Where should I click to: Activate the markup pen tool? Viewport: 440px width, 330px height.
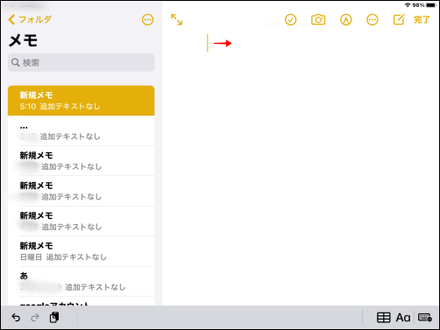[346, 19]
